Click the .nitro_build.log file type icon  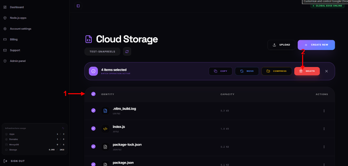pos(105,111)
